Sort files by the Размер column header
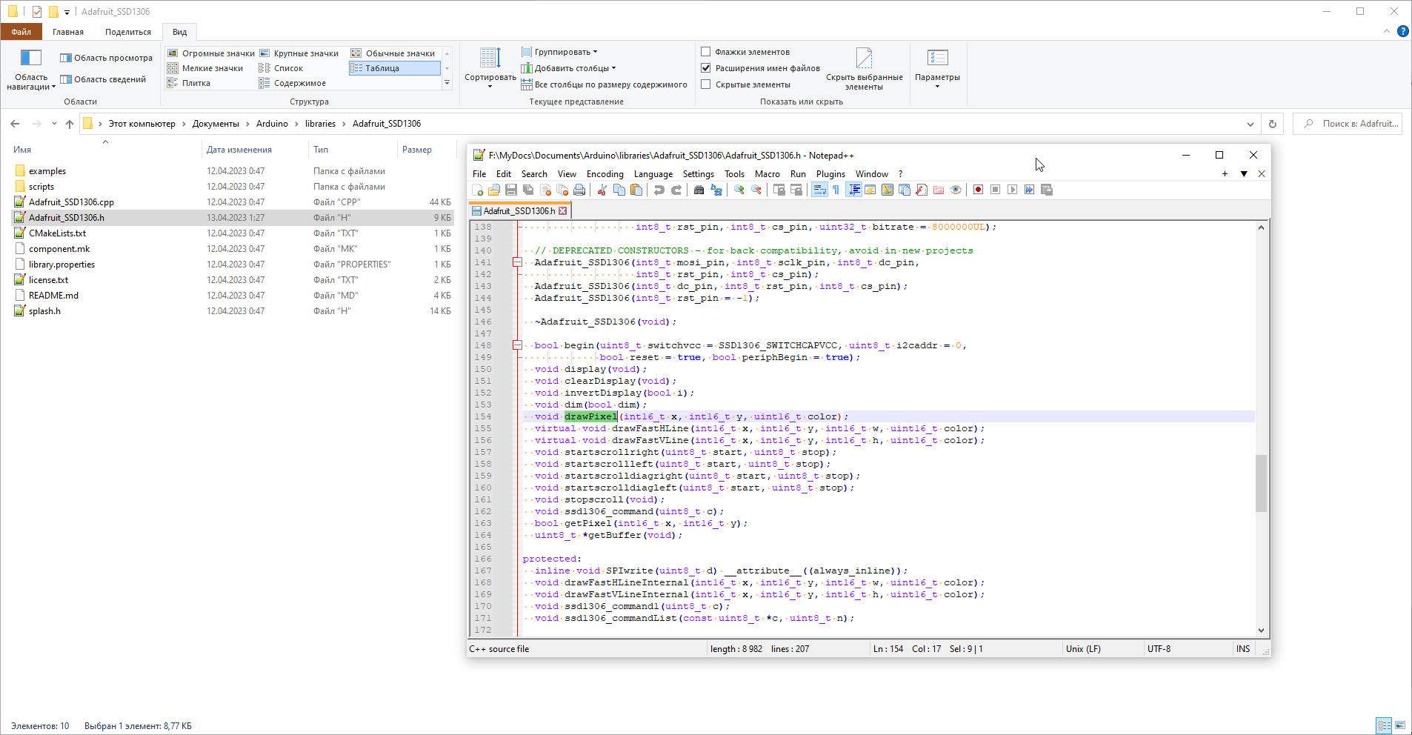 pos(417,150)
